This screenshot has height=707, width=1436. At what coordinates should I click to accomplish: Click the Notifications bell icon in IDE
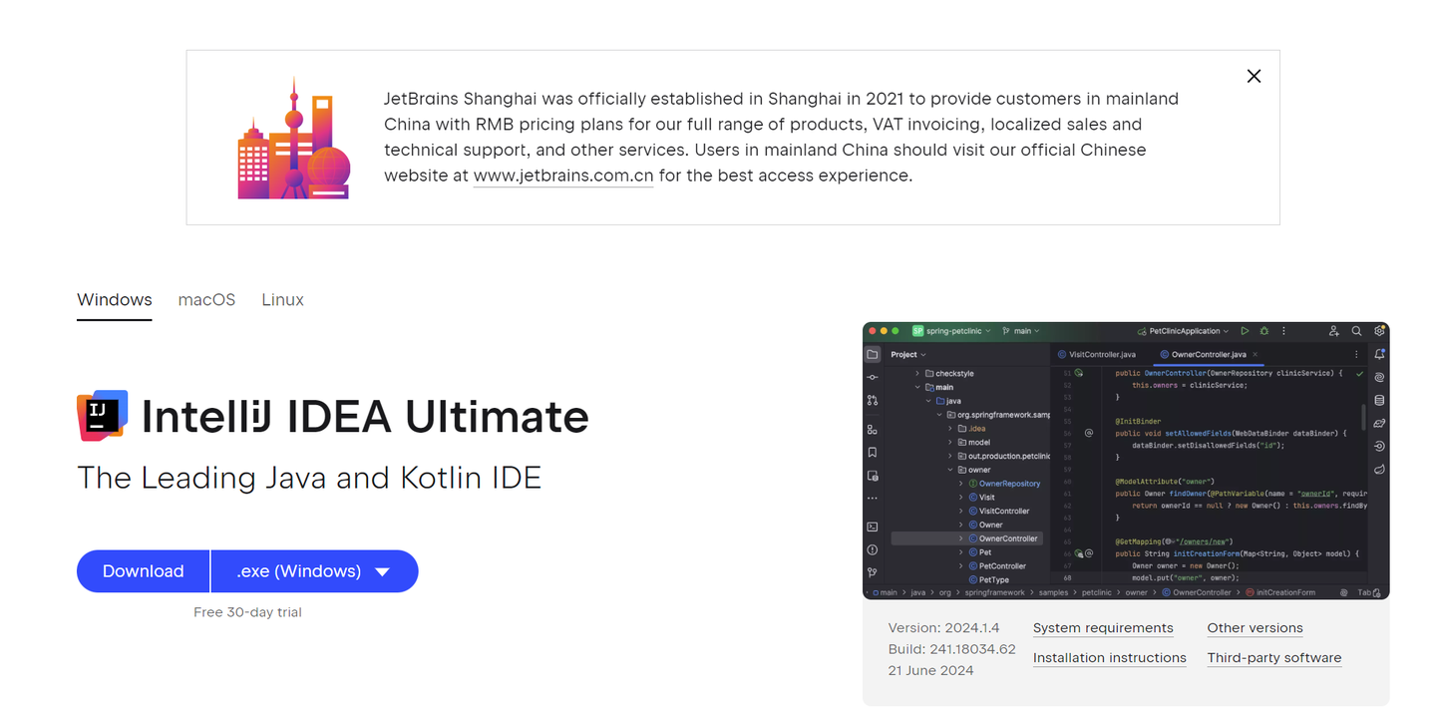click(1379, 354)
